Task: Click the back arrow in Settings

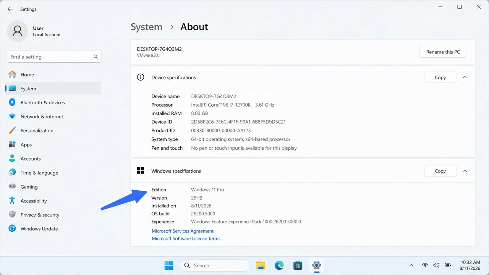Action: 10,9
